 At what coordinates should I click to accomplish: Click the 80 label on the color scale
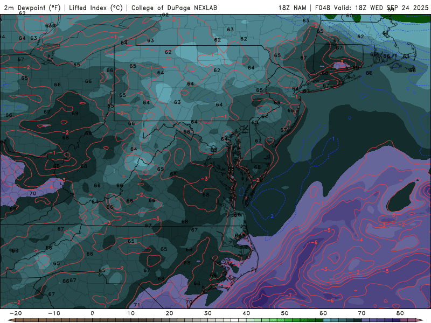pyautogui.click(x=400, y=313)
